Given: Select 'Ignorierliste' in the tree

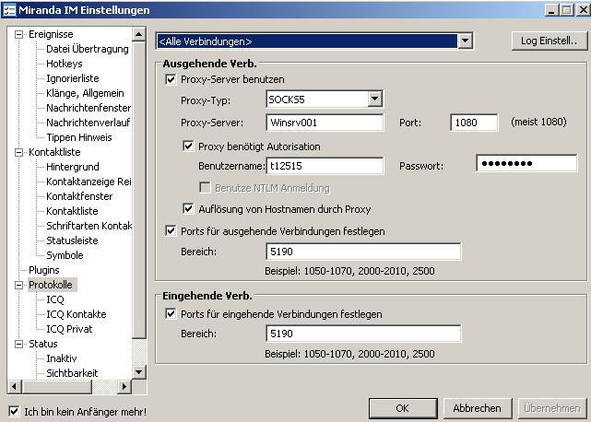Looking at the screenshot, I should 72,78.
